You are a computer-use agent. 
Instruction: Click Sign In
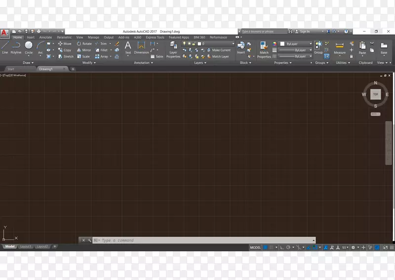(303, 31)
